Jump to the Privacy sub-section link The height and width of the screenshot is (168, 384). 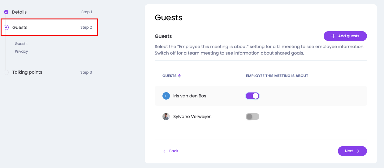pyautogui.click(x=21, y=51)
